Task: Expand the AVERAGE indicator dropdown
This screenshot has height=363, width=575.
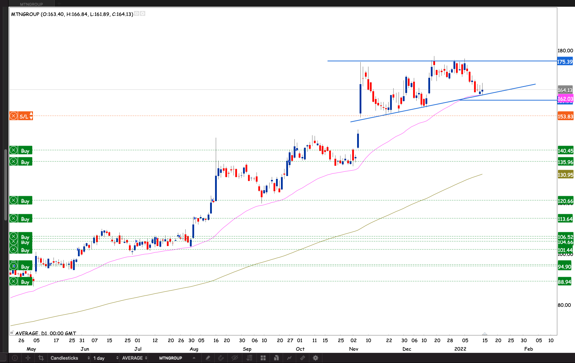Action: pos(134,358)
